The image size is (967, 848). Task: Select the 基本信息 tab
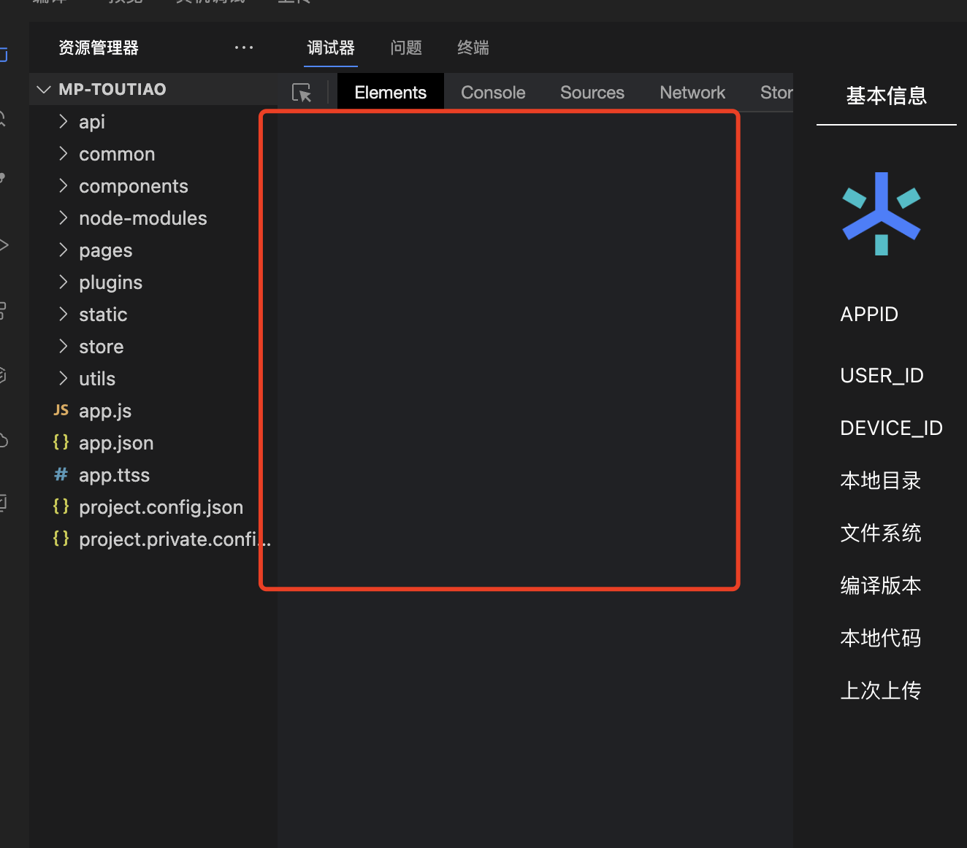(886, 96)
